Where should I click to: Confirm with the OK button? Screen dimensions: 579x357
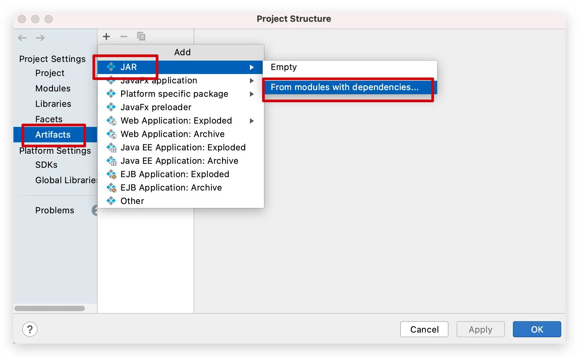(537, 330)
